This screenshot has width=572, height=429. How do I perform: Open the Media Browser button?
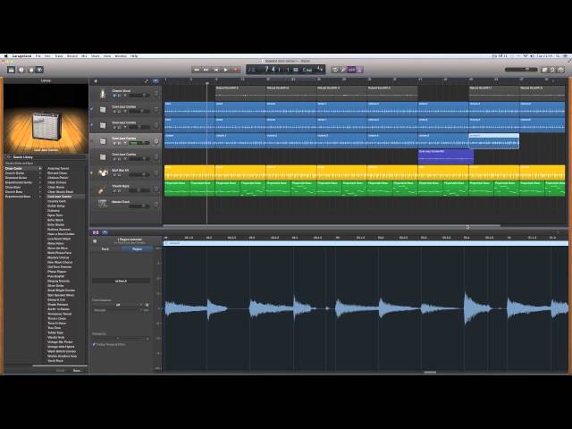561,70
